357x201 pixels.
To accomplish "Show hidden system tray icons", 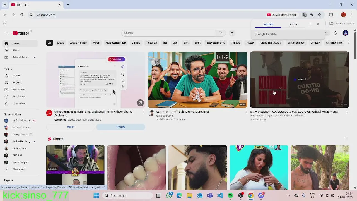I will click(x=289, y=195).
